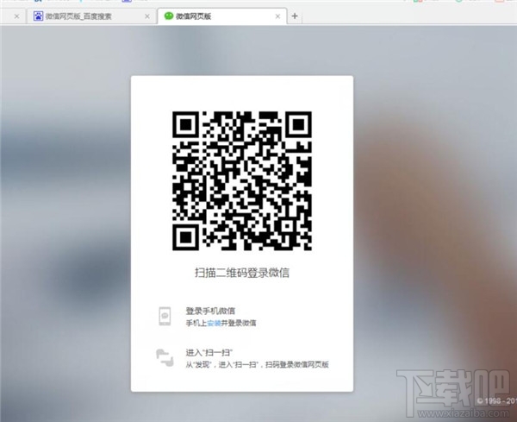517x422 pixels.
Task: Click the scan icon beside 进入"扫一扫"
Action: point(165,357)
